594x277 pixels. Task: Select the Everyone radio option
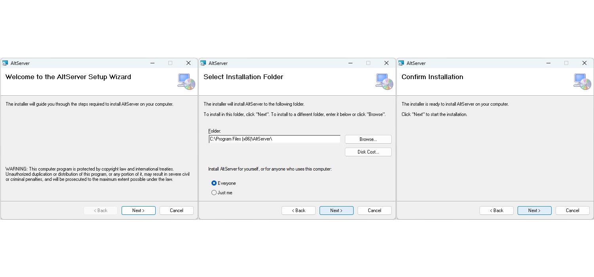(x=214, y=183)
